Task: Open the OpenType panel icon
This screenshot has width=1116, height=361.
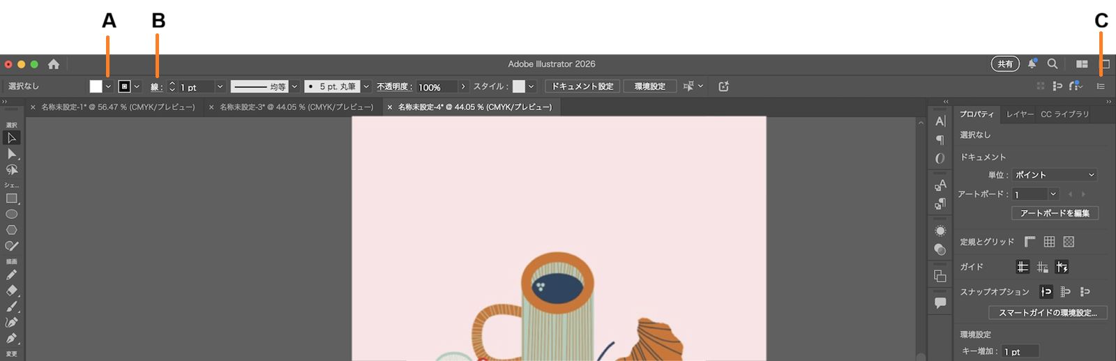Action: click(x=940, y=158)
